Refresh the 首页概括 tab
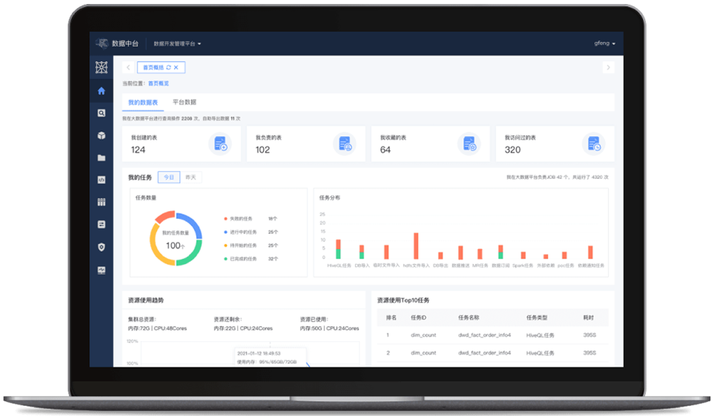 tap(168, 68)
